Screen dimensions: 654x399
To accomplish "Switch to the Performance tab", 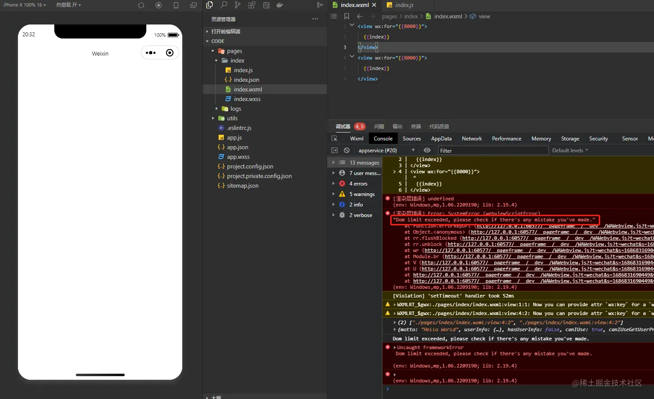I will pos(507,139).
